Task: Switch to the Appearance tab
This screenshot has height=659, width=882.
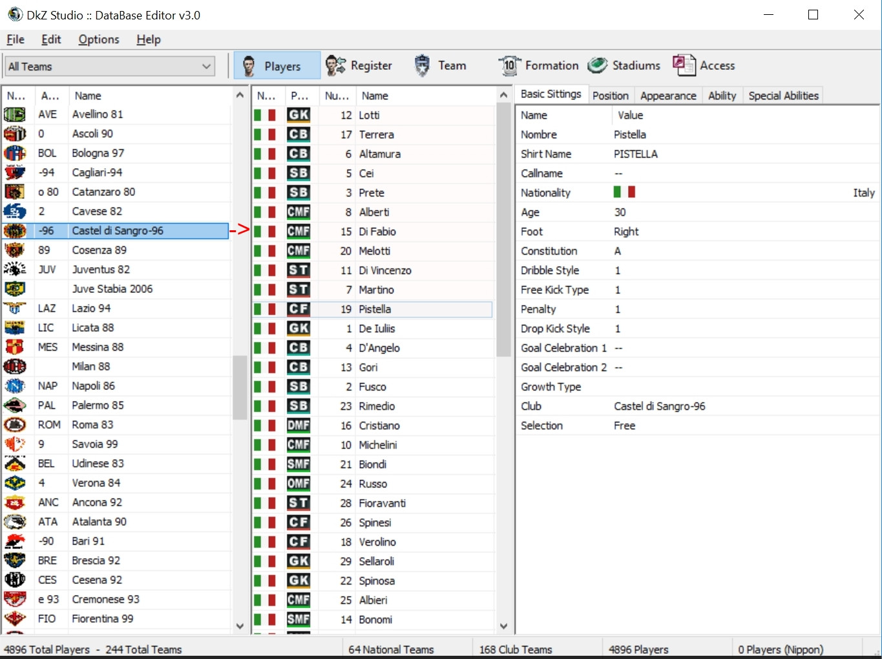Action: (668, 96)
